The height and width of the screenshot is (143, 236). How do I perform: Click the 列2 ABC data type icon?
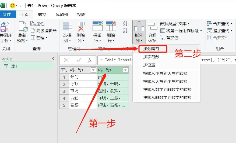tap(100, 70)
